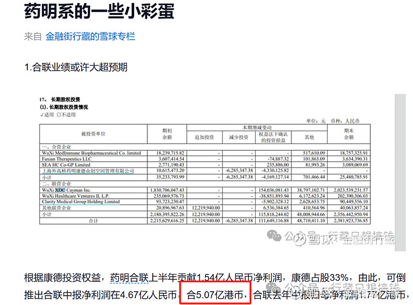Click the value 1,830,706,047.43 for WuXi XDC
The height and width of the screenshot is (305, 413).
(x=167, y=190)
